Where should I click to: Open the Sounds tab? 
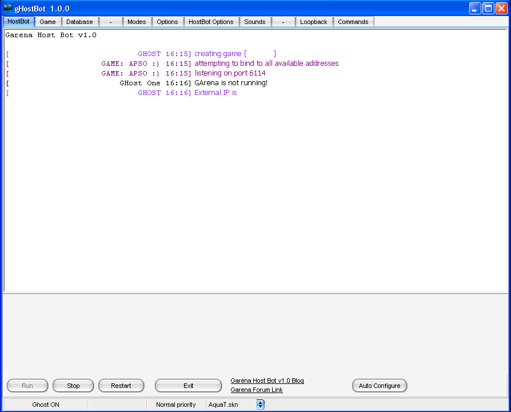click(254, 22)
